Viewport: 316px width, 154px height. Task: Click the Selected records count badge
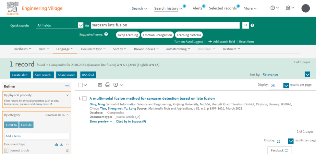(238, 6)
